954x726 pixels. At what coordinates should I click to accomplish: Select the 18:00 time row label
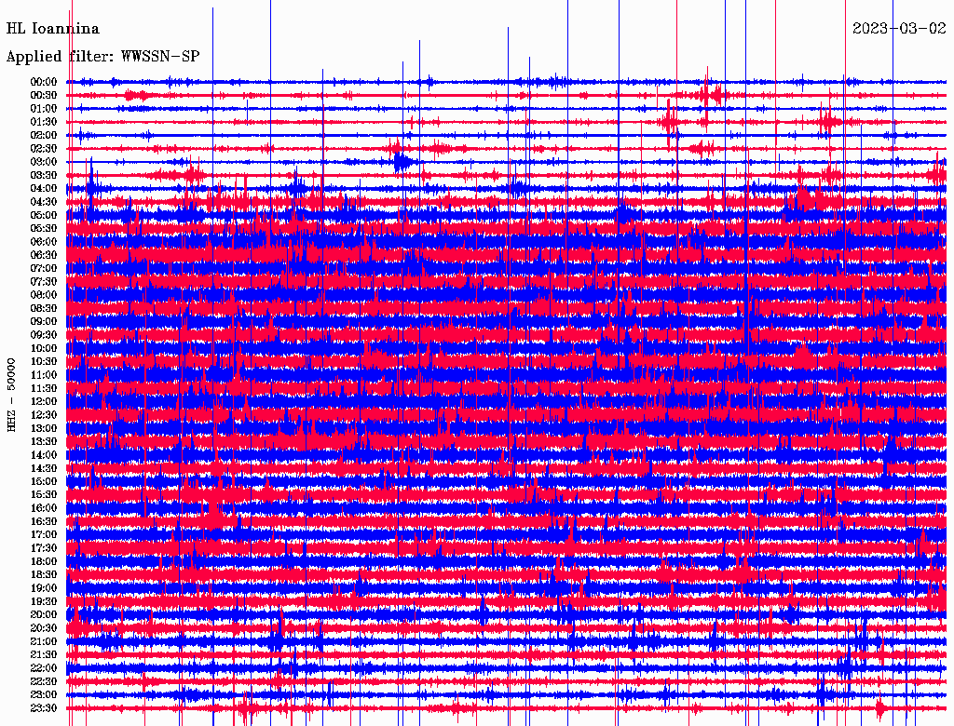pos(44,562)
